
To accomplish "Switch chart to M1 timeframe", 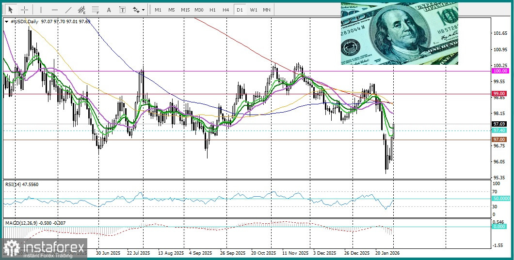I will coord(158,10).
